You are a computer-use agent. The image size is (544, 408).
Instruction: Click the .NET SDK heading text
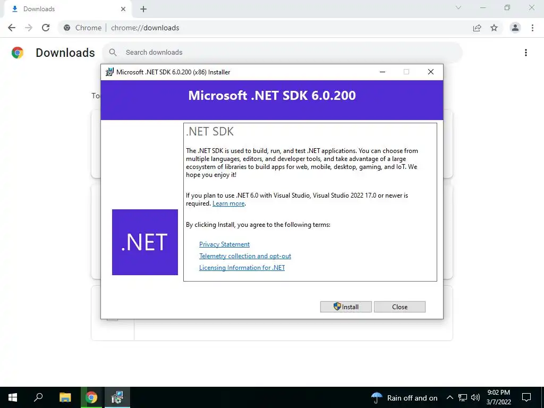[210, 132]
